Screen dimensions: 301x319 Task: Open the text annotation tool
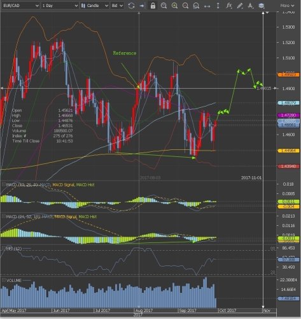click(x=251, y=6)
